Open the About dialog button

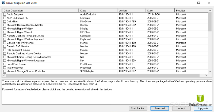pyautogui.click(x=181, y=108)
